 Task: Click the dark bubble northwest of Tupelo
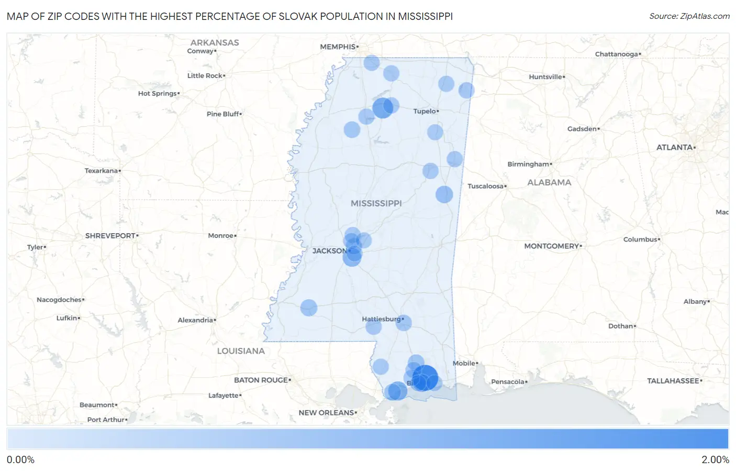[x=383, y=108]
